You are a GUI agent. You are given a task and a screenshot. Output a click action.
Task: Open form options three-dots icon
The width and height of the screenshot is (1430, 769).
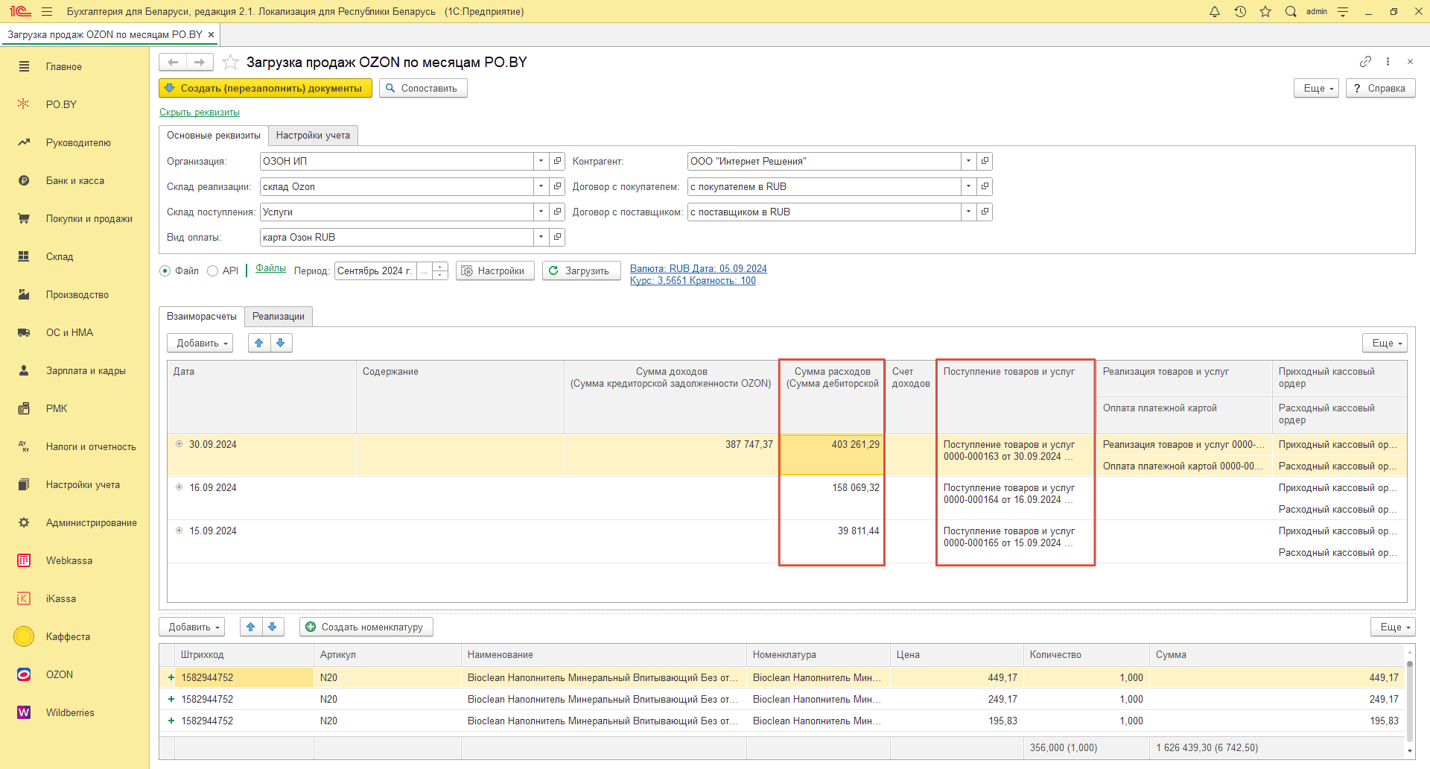(1388, 61)
